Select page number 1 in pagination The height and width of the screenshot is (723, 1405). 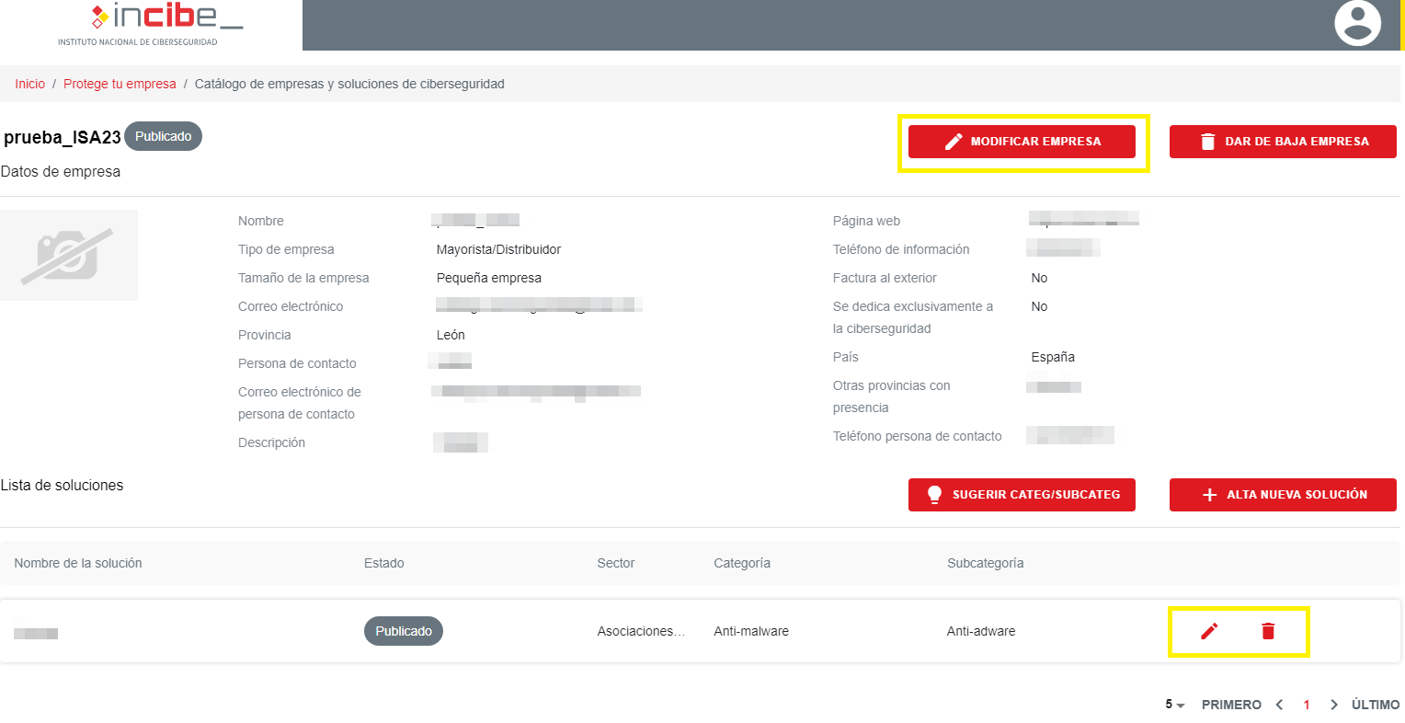point(1307,705)
